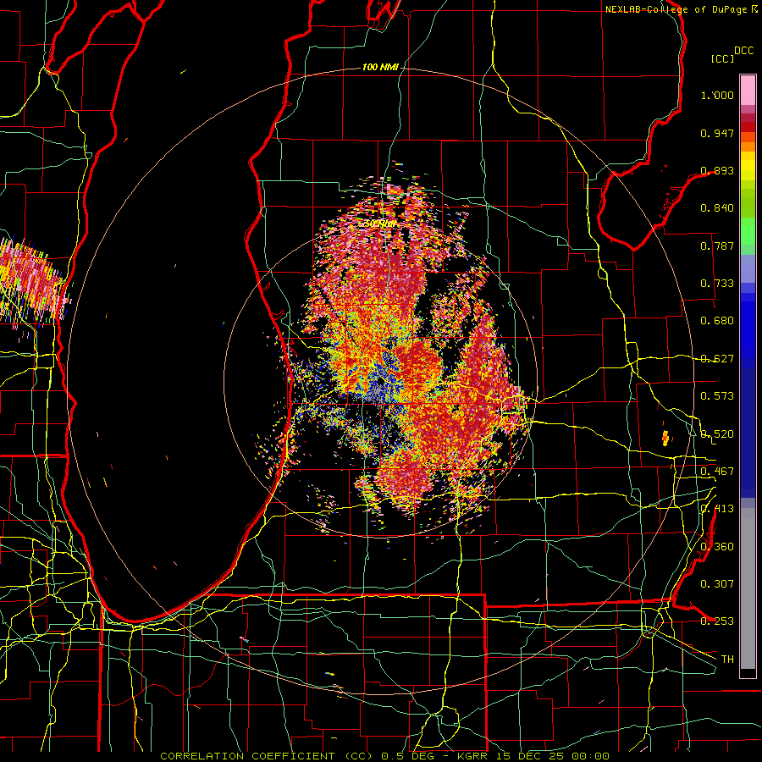The image size is (762, 762).
Task: Click the gray radar site at the center of the echoes
Action: coord(378,390)
